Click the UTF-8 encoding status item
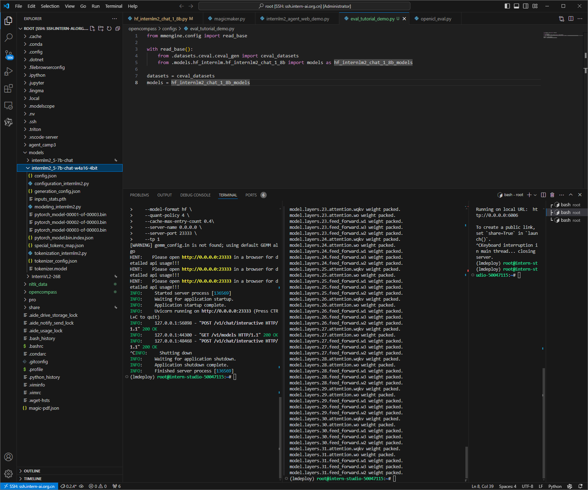588x490 pixels. [x=527, y=486]
